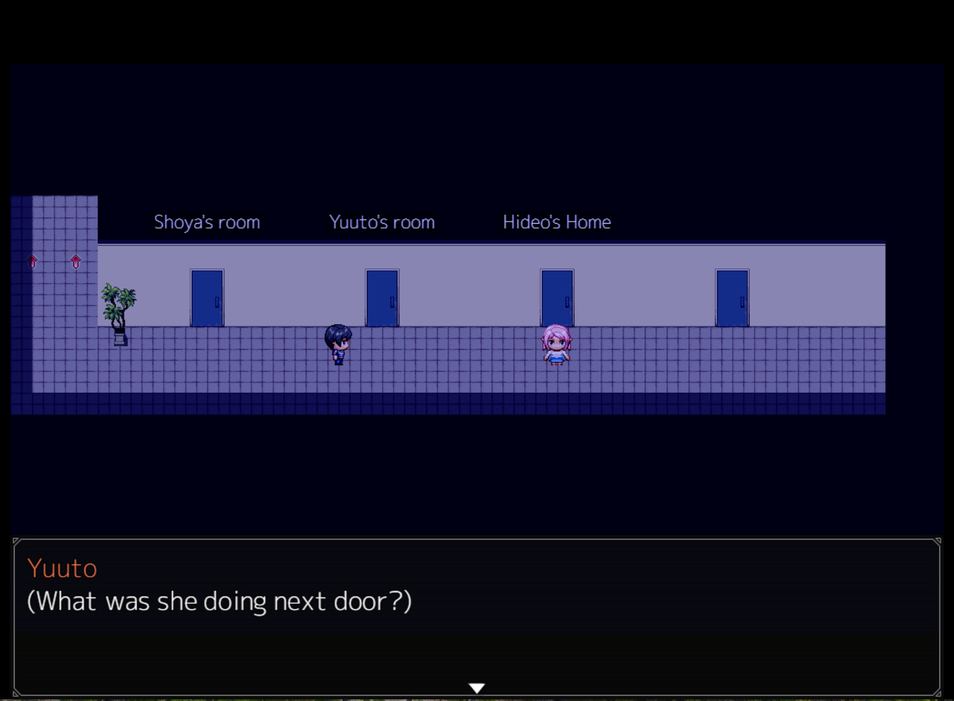
Task: Open the door below Hideo's Home label
Action: 557,298
